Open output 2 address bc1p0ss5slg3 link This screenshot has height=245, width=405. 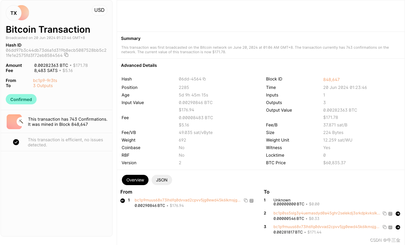(327, 213)
